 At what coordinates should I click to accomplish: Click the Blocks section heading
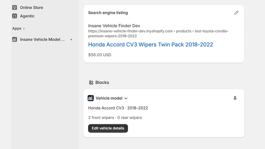pyautogui.click(x=102, y=82)
